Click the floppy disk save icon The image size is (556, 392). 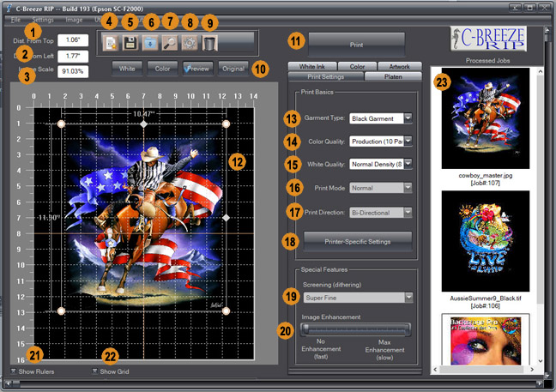(x=130, y=43)
